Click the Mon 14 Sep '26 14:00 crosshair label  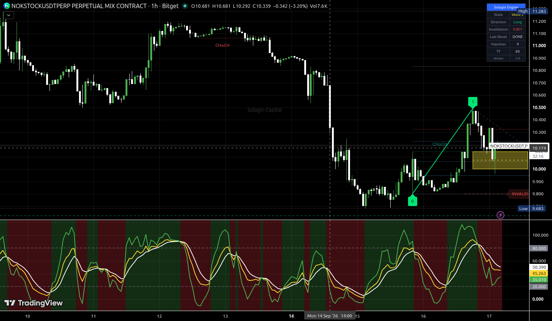click(330, 316)
